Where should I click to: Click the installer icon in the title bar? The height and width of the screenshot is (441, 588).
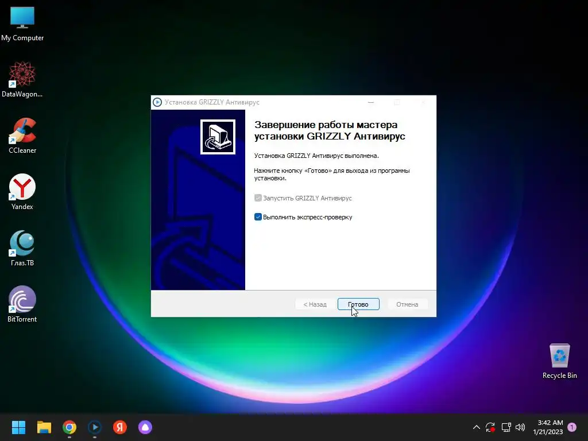pos(157,102)
